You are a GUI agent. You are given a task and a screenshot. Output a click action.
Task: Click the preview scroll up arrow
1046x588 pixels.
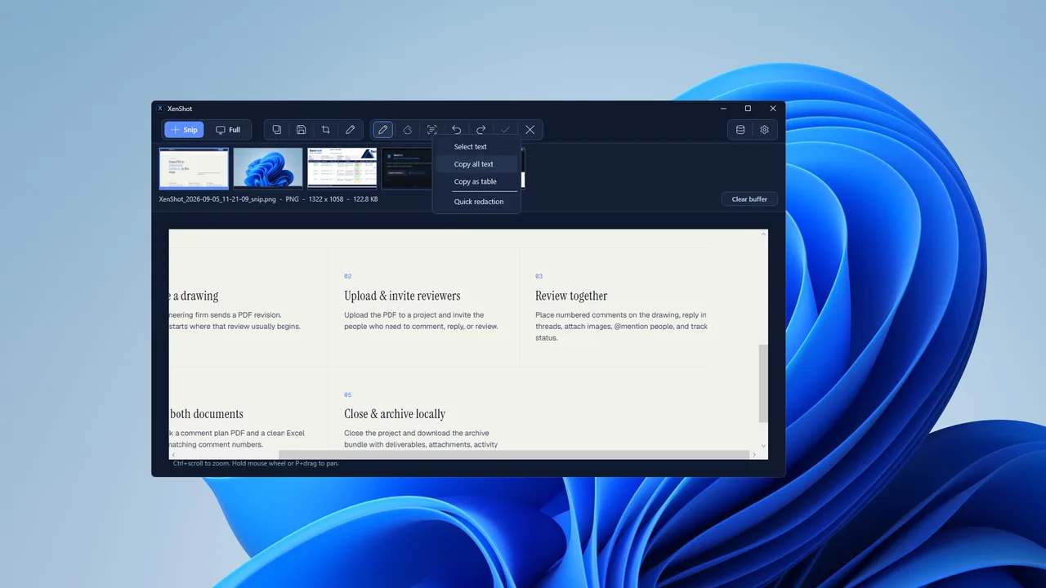click(764, 234)
